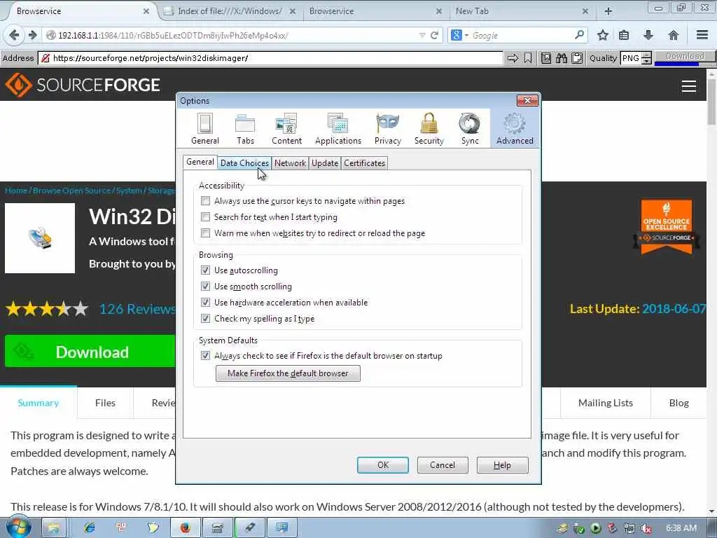The height and width of the screenshot is (538, 717).
Task: Open the Windows Start button
Action: pyautogui.click(x=18, y=527)
